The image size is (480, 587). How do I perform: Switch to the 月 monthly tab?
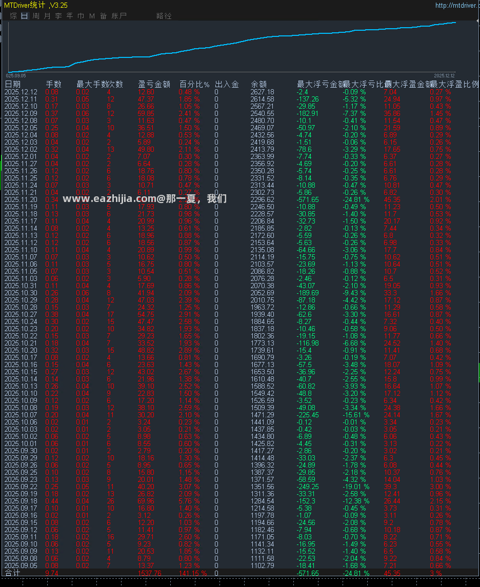point(47,16)
